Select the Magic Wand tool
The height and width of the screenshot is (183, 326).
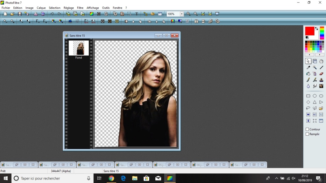[x=315, y=67]
